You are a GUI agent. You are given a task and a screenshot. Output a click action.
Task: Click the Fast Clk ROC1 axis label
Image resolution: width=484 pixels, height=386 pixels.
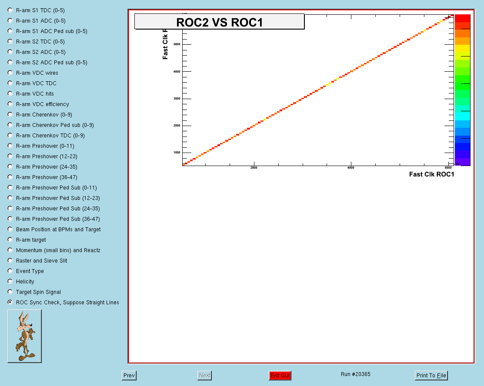(431, 174)
